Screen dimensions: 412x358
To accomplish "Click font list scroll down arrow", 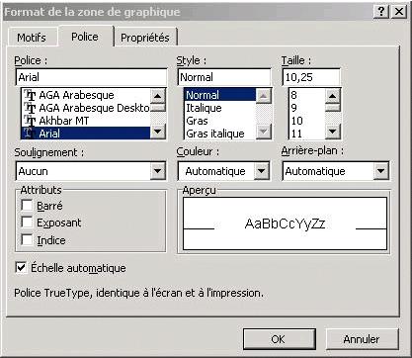I will pyautogui.click(x=157, y=132).
